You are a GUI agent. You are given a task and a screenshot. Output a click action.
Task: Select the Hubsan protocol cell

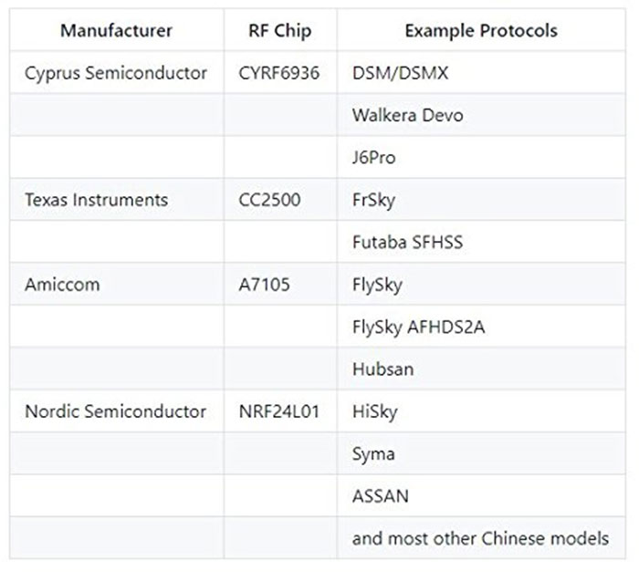point(382,369)
